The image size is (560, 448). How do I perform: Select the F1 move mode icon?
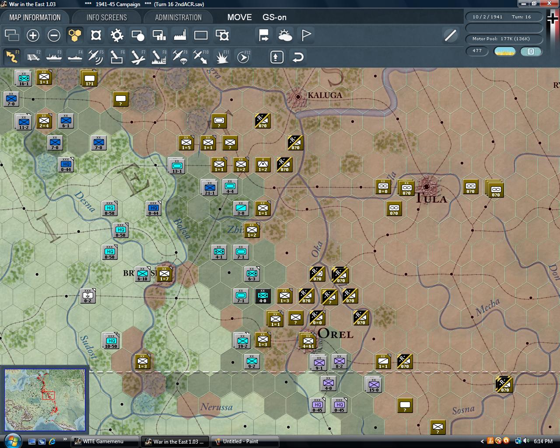[x=12, y=57]
